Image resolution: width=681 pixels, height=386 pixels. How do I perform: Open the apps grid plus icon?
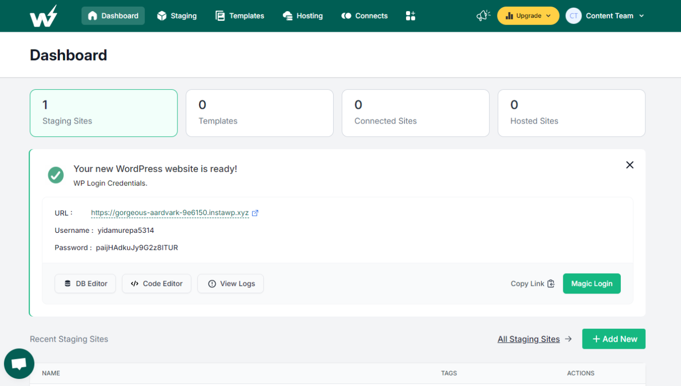click(x=411, y=16)
